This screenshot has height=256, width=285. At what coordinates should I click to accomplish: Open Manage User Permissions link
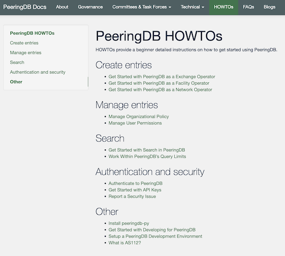[x=135, y=123]
